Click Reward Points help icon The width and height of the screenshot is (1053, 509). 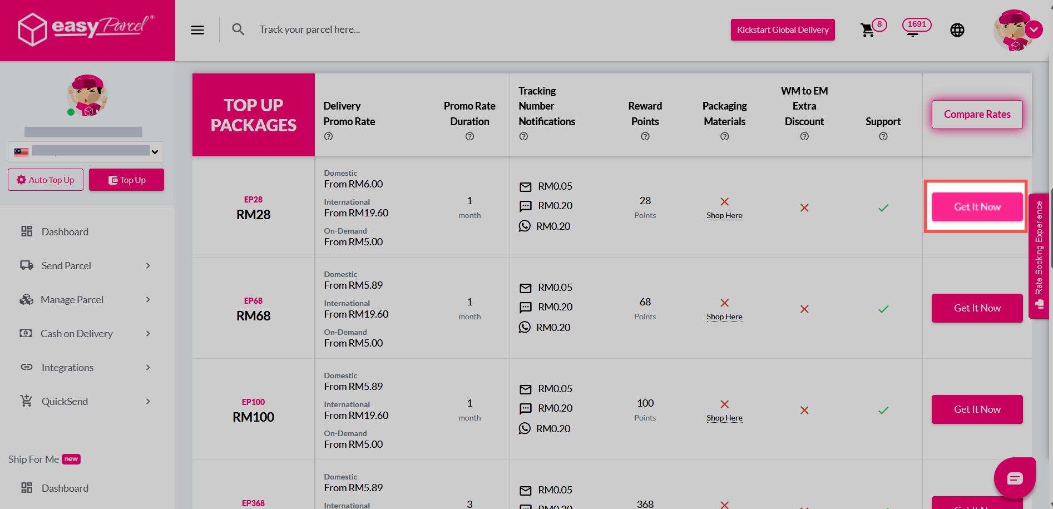(x=645, y=136)
